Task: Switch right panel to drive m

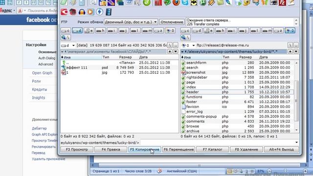Action: click(267, 30)
